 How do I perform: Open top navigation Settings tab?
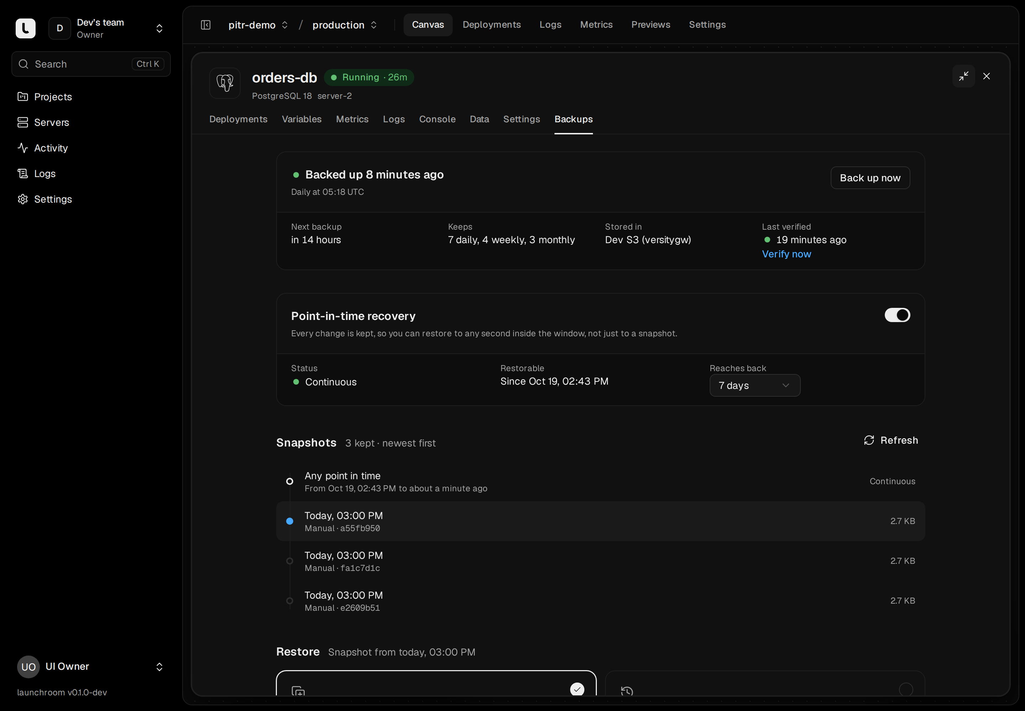(x=707, y=25)
